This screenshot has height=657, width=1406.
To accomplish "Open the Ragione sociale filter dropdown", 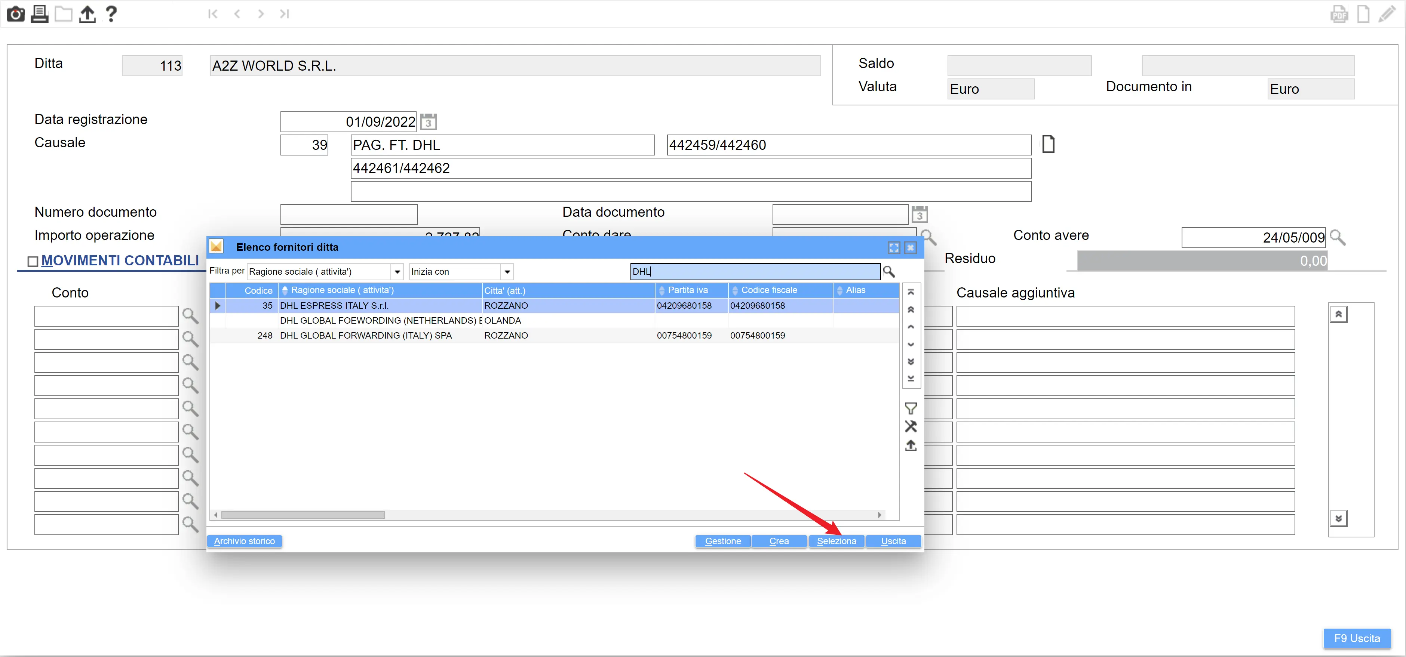I will (x=397, y=272).
